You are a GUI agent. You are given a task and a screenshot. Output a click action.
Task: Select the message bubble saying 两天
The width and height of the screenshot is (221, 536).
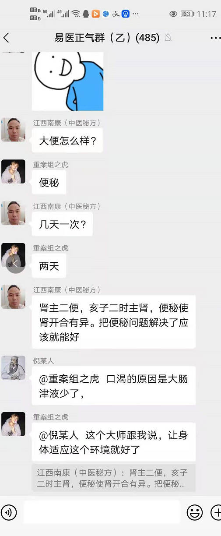click(x=49, y=266)
